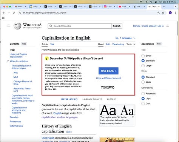The height and width of the screenshot is (142, 179).
Task: Reload the Wikipedia page
Action: (14, 13)
